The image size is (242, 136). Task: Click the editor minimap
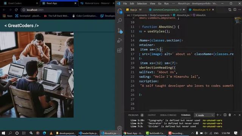[238, 20]
